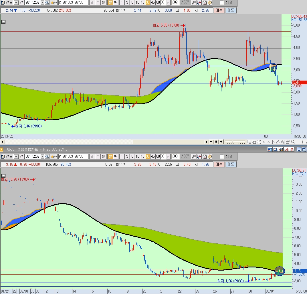The width and height of the screenshot is (307, 294).
Task: Switch to 틱 tick view in bottom chart
Action: (x=116, y=156)
